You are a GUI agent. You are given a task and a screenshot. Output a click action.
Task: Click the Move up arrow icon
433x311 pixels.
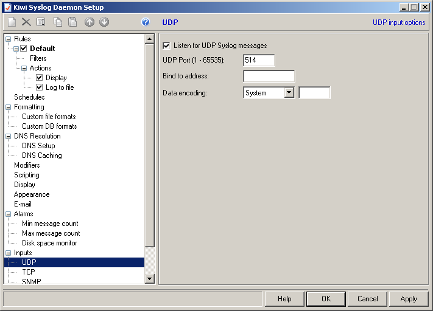tap(90, 22)
